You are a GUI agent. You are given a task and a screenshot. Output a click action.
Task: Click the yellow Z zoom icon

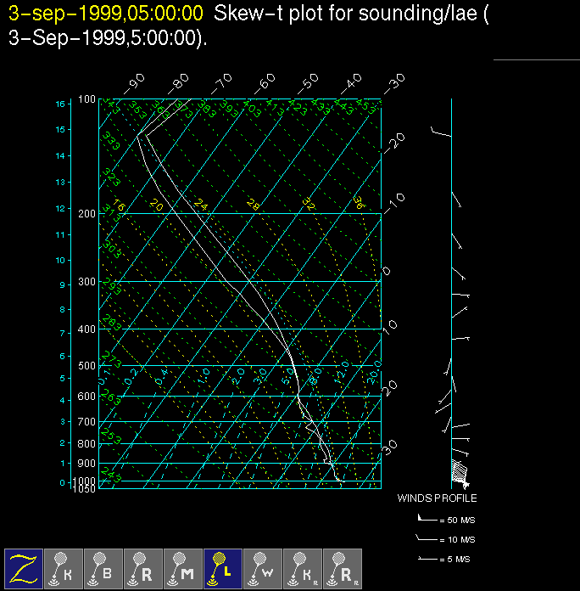click(x=24, y=568)
